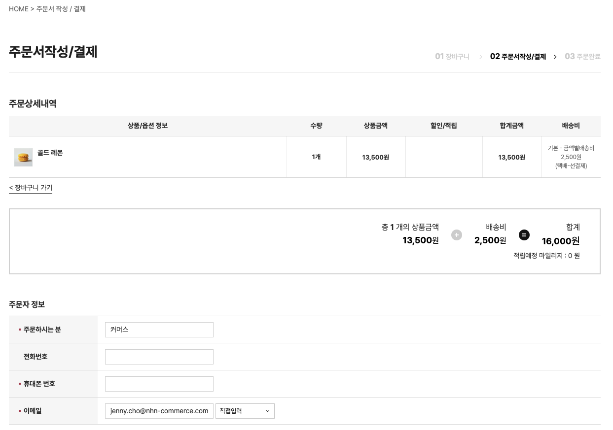The width and height of the screenshot is (613, 430).
Task: Click the 상품/옵션 정보 column header
Action: [147, 126]
